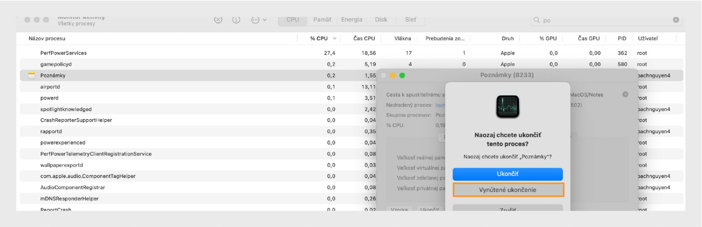Sort by the Názov procesu column header

[47, 38]
